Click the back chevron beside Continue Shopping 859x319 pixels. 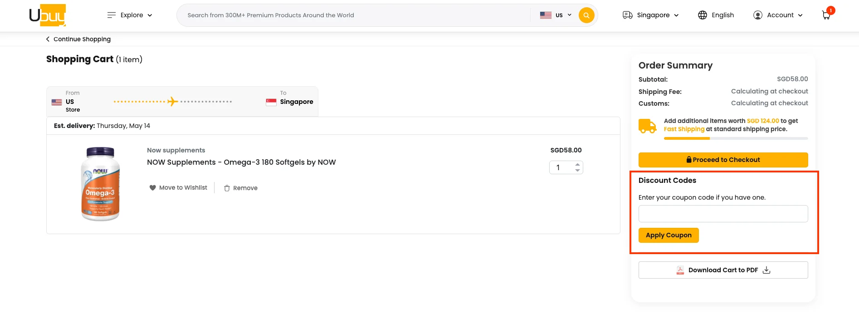tap(48, 39)
